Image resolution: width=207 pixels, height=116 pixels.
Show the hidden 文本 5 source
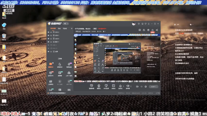point(49,45)
